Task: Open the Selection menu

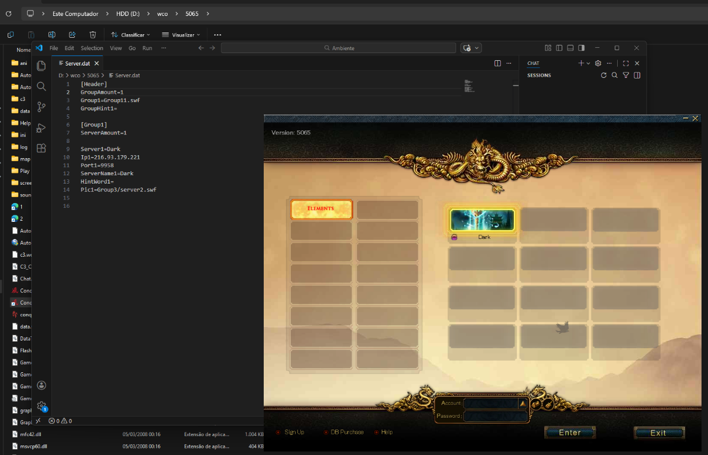Action: point(91,48)
